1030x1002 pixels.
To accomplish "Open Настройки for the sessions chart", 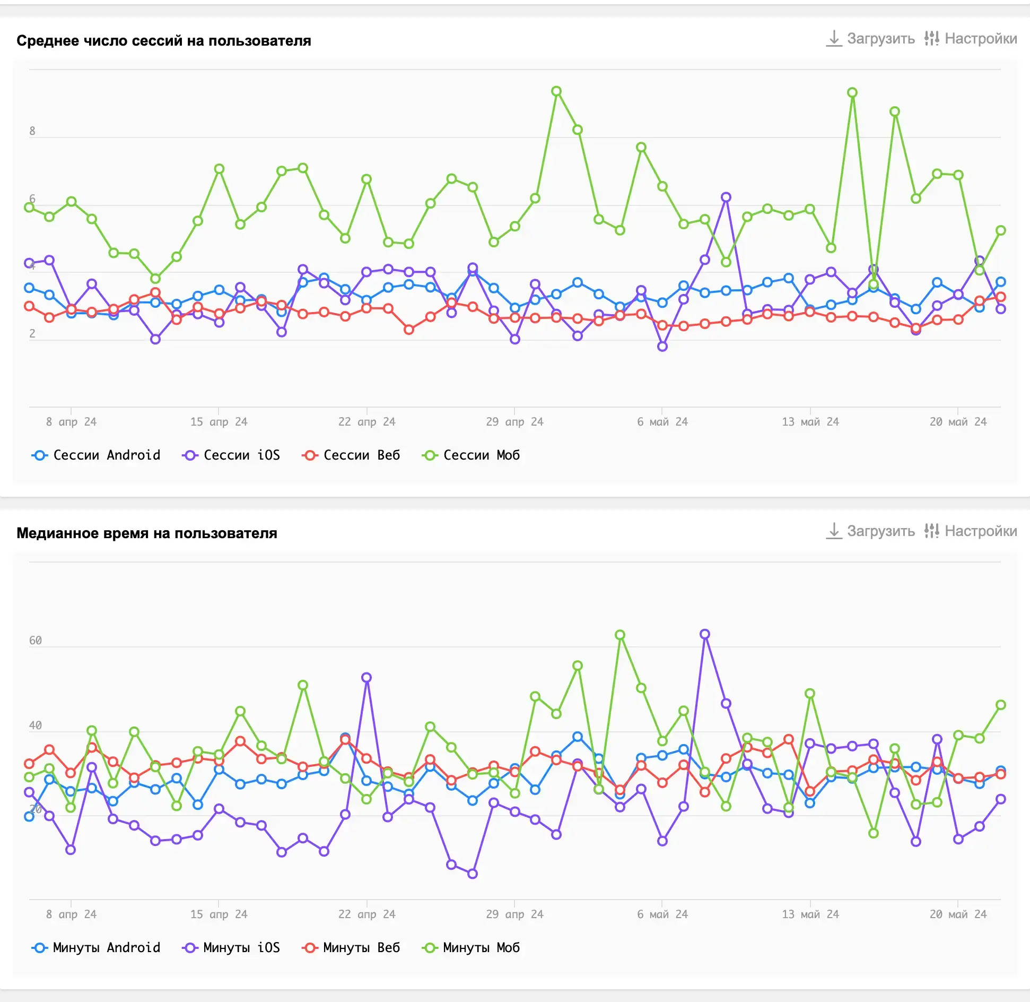I will coord(971,38).
